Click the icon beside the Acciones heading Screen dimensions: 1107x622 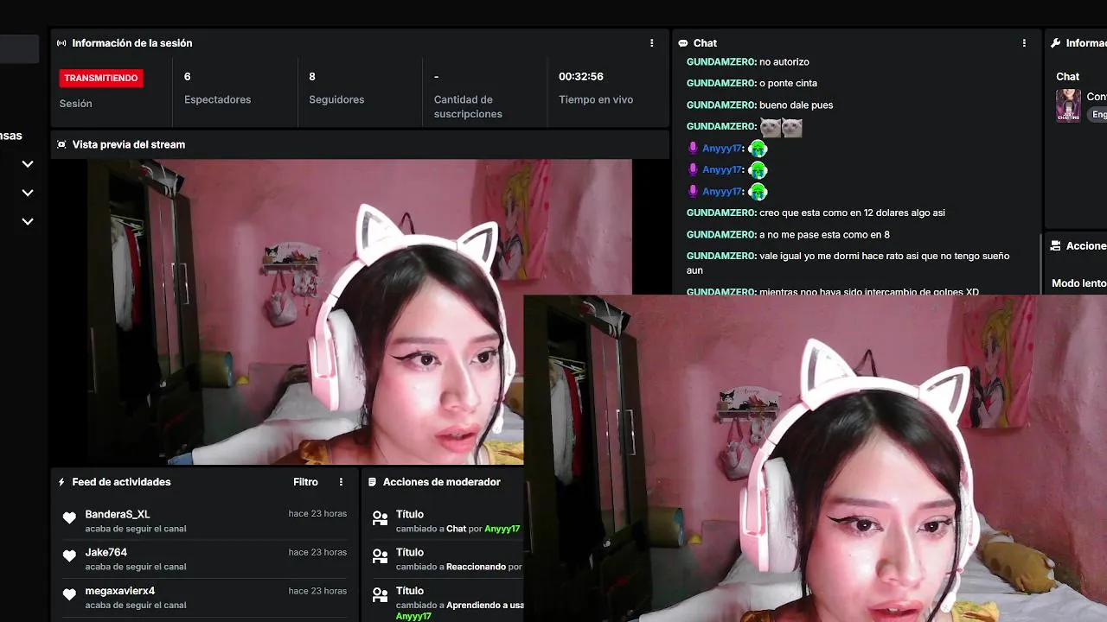[x=1056, y=246]
